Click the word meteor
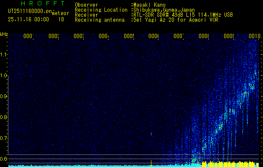 point(61,13)
